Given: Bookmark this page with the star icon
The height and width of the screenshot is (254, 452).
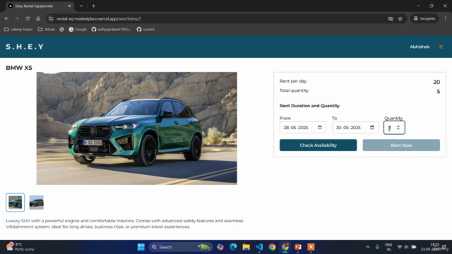Looking at the screenshot, I should (x=400, y=19).
